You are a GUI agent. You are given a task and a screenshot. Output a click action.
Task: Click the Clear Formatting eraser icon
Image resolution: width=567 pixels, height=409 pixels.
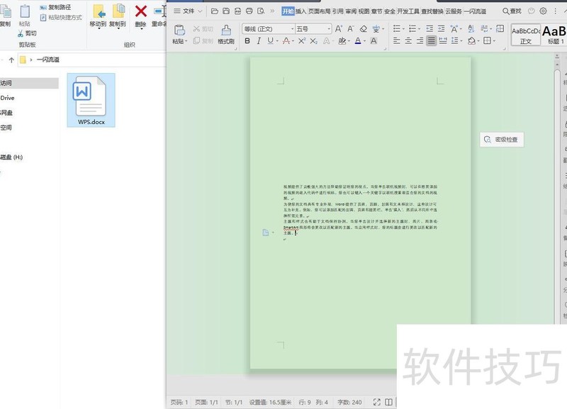coord(363,28)
